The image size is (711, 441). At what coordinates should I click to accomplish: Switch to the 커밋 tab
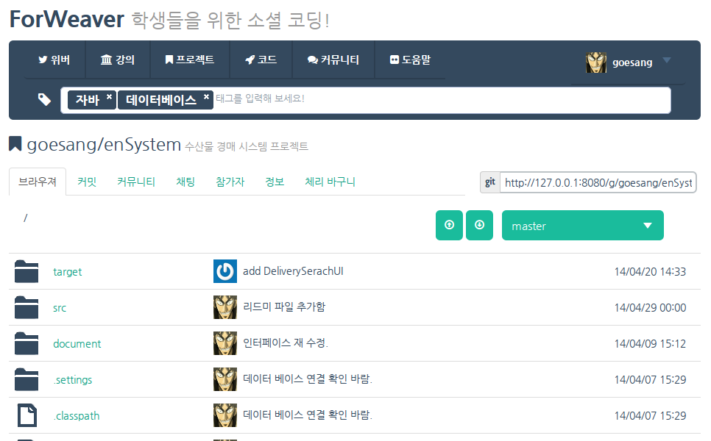tap(87, 182)
